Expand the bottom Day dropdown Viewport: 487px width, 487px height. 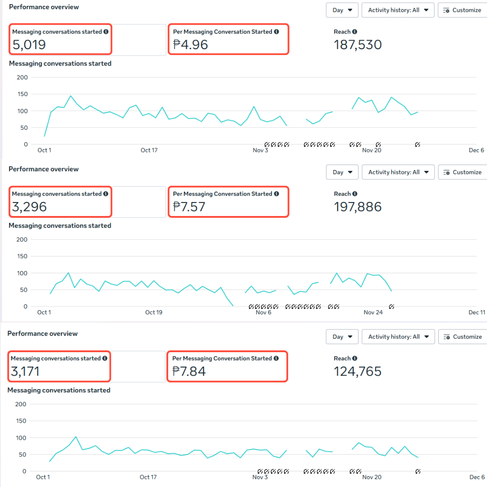342,337
